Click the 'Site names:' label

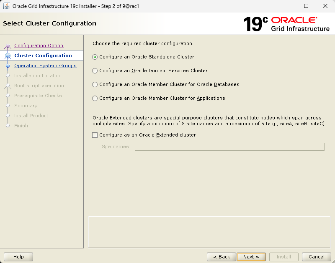pyautogui.click(x=116, y=147)
